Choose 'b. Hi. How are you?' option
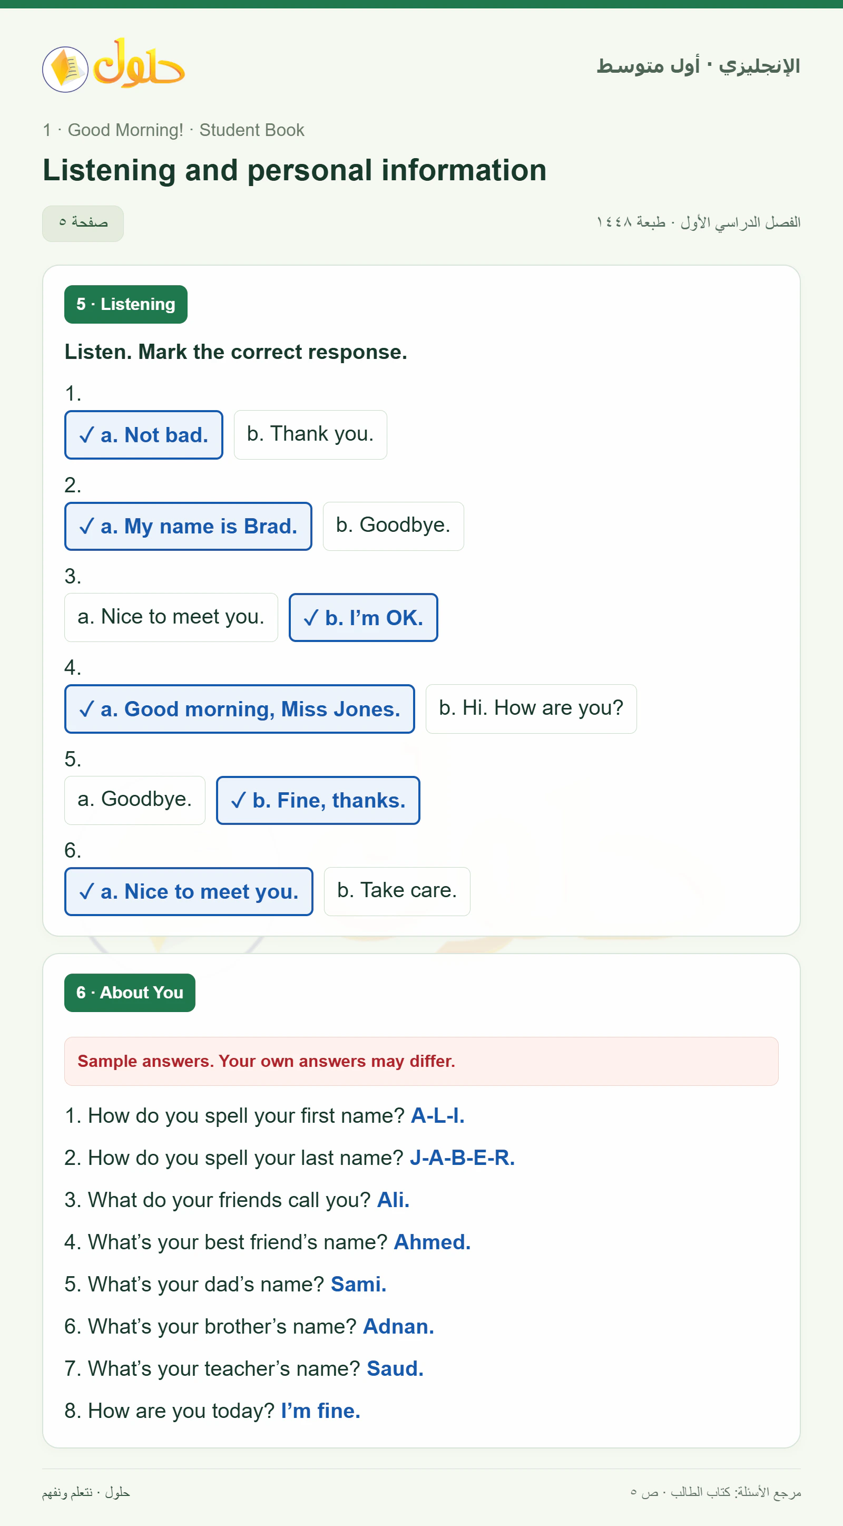 click(x=531, y=708)
